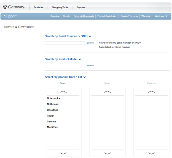Click Auto-detect my Serial Number
The image size is (172, 158).
coord(114,47)
